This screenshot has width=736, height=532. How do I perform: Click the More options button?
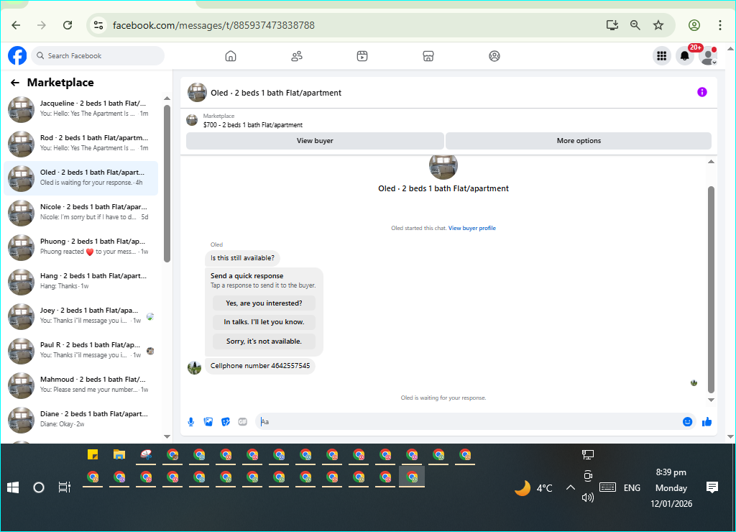579,141
